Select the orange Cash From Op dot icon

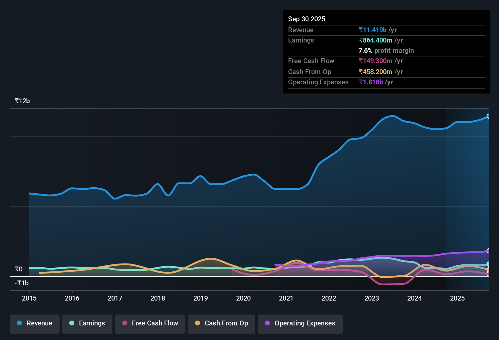tap(198, 323)
